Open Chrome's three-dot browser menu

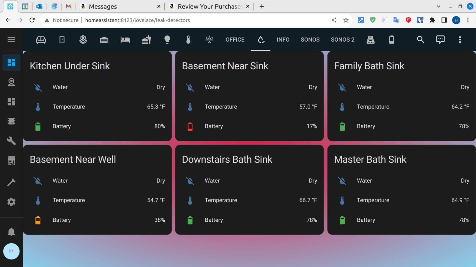(x=468, y=20)
